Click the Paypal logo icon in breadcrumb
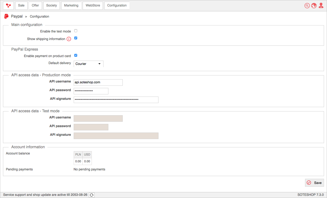 click(6, 16)
